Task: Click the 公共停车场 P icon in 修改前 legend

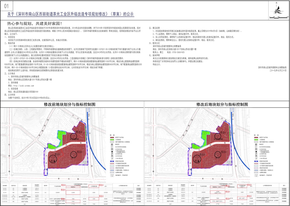Action: [x=112, y=154]
